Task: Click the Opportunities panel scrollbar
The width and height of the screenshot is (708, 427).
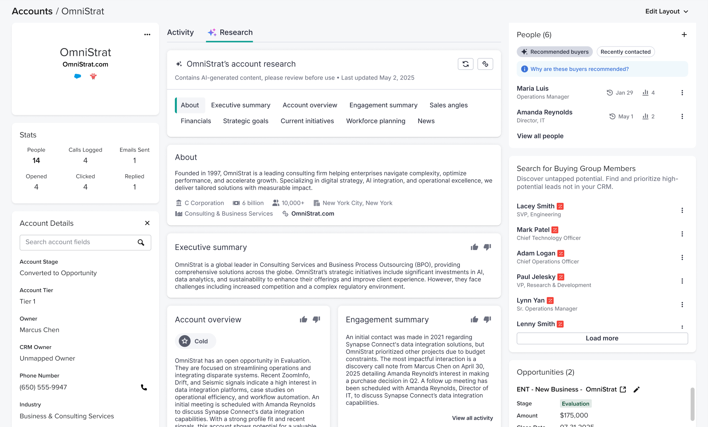Action: [692, 404]
